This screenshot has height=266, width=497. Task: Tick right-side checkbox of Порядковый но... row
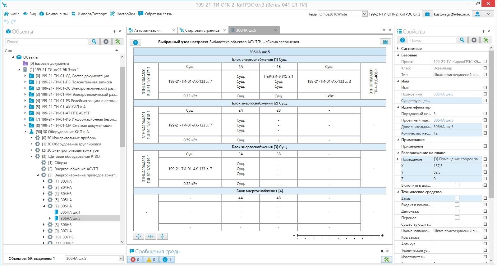pos(485,113)
